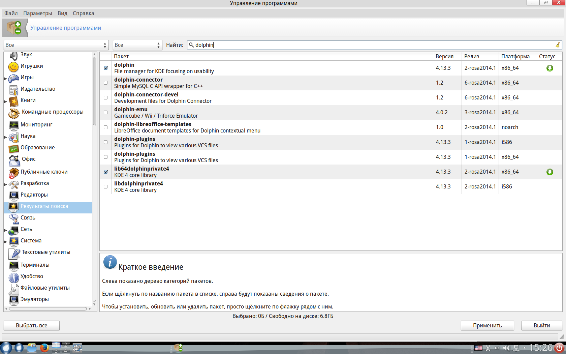This screenshot has height=354, width=566.
Task: Check the dolphin-plugins i586 checkbox
Action: (106, 142)
